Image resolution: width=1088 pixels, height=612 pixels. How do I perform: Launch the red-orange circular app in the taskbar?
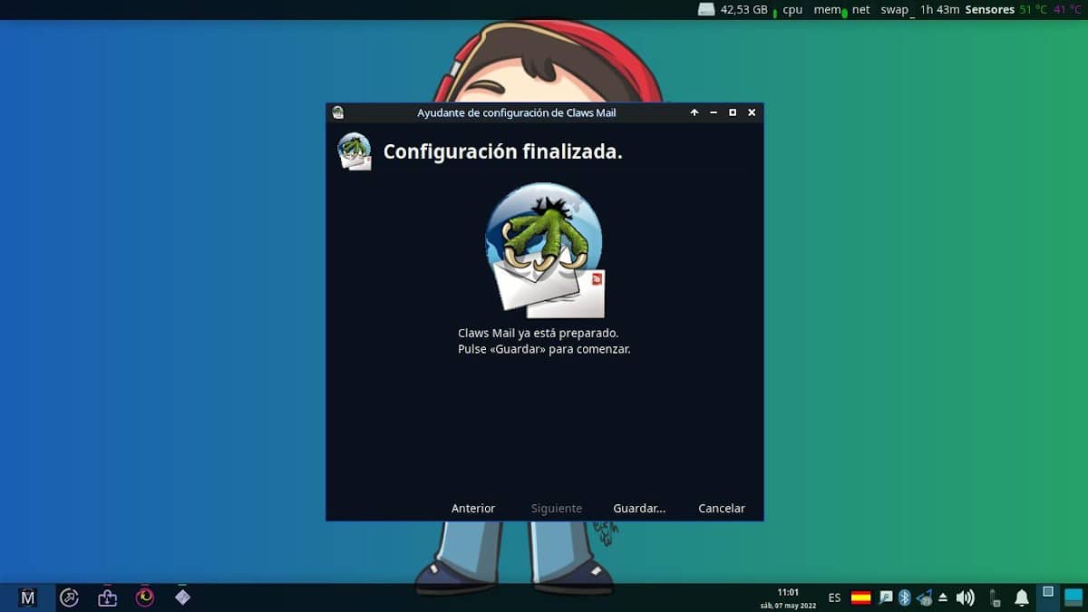click(x=145, y=597)
